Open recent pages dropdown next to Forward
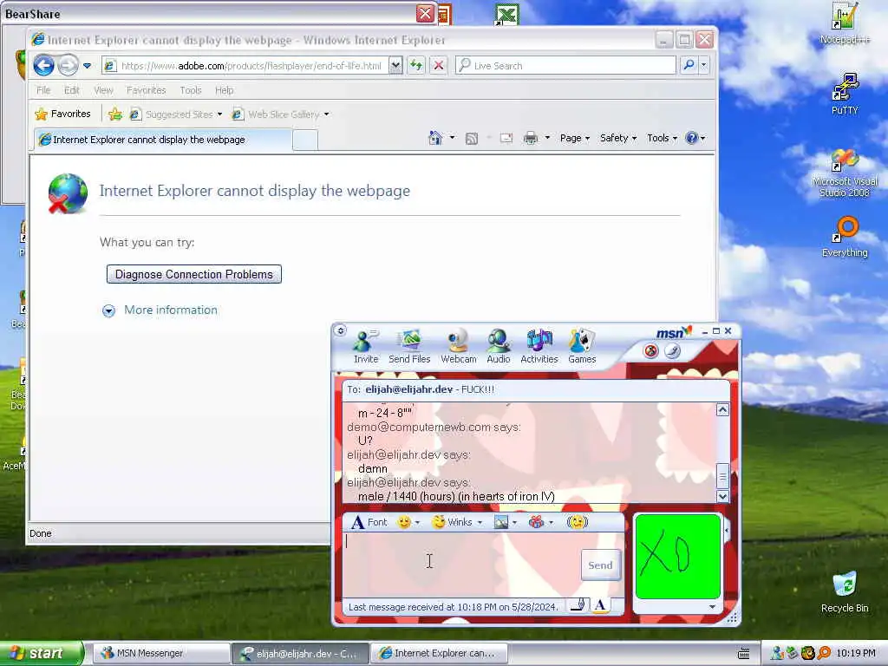Viewport: 888px width, 666px height. [x=88, y=66]
